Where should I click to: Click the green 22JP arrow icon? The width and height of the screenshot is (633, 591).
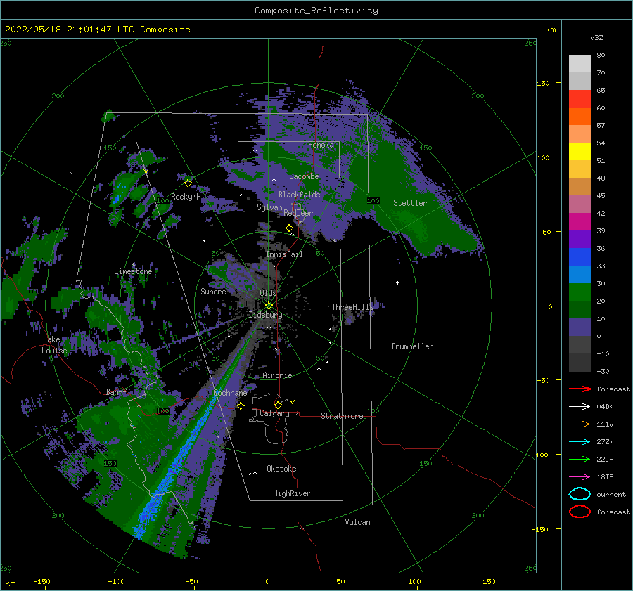click(x=580, y=459)
